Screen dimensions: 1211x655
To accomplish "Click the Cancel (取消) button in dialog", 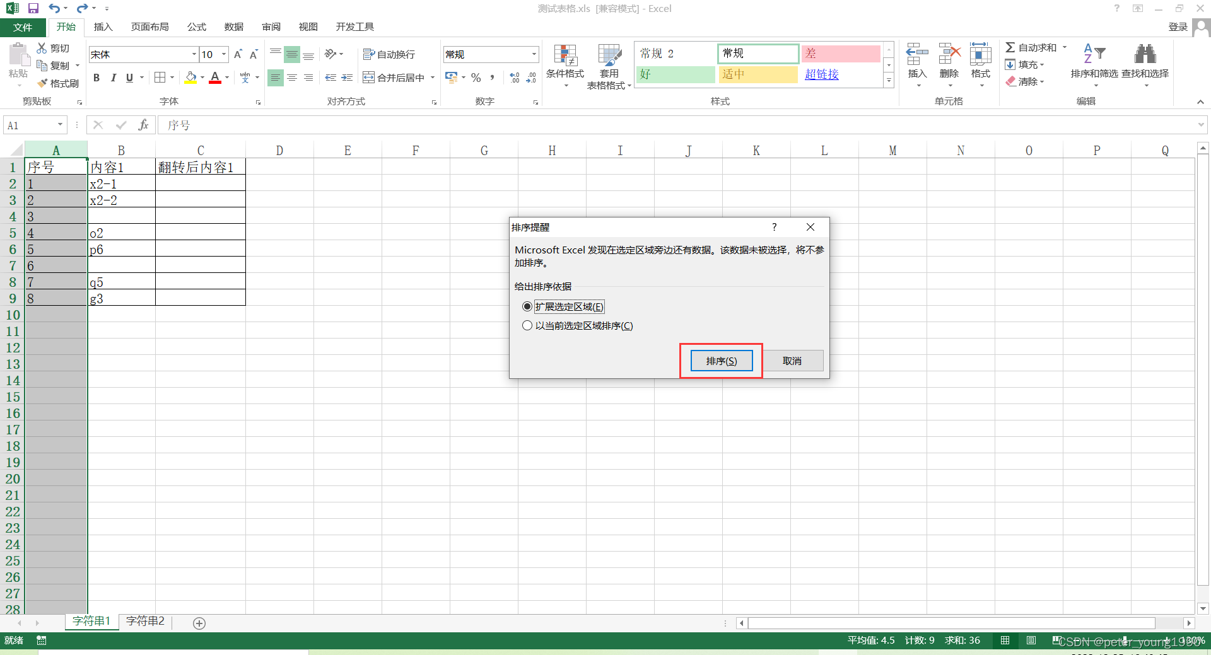I will [x=792, y=361].
